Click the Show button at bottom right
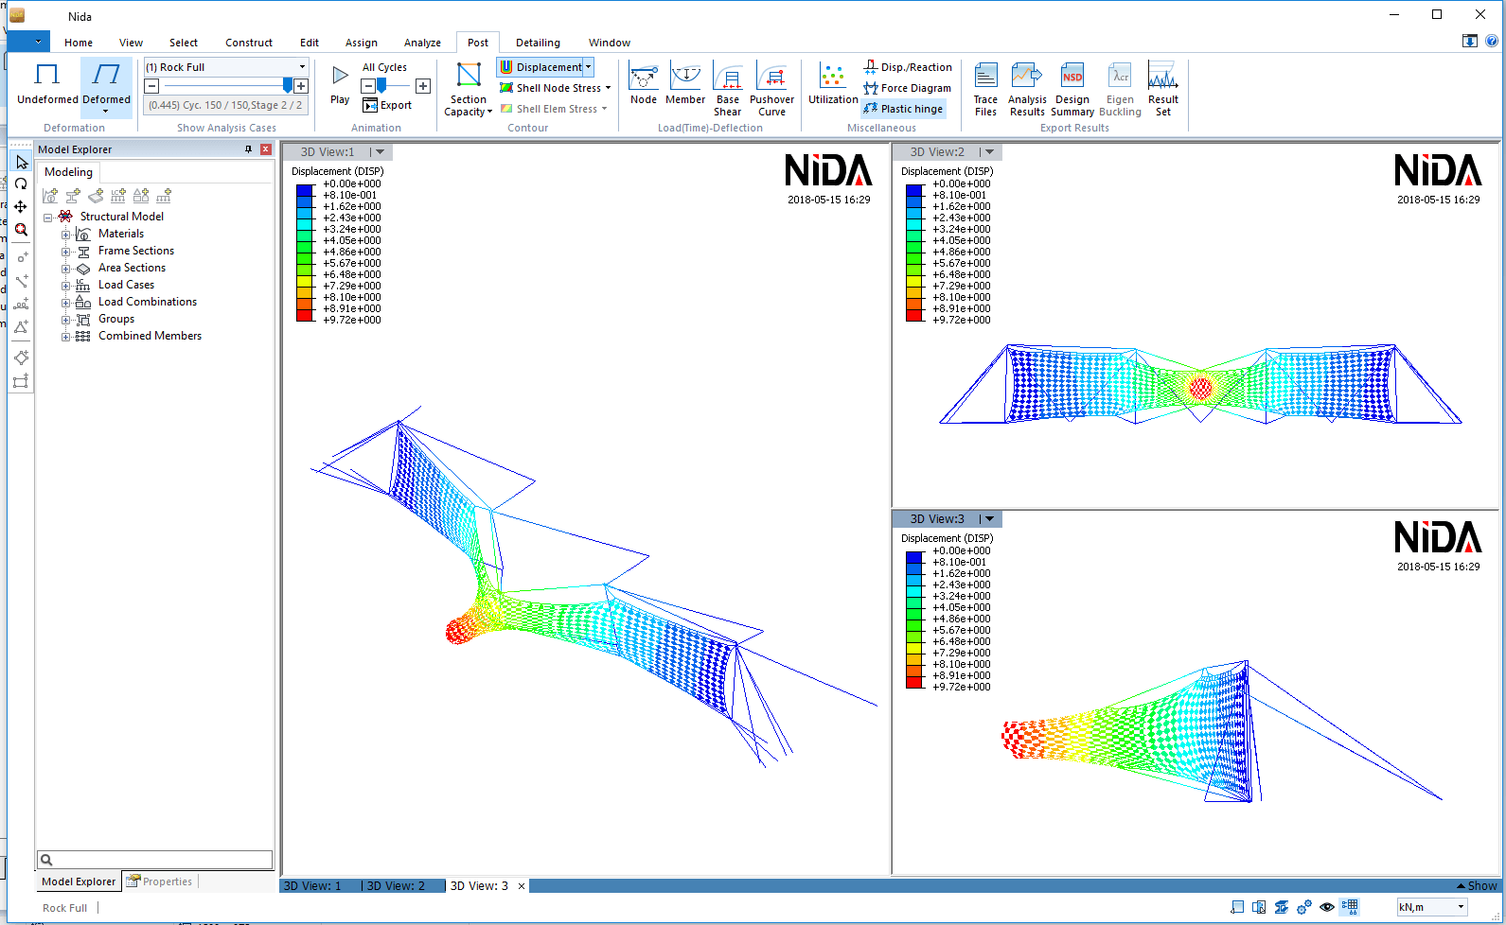The height and width of the screenshot is (925, 1506). click(x=1477, y=886)
